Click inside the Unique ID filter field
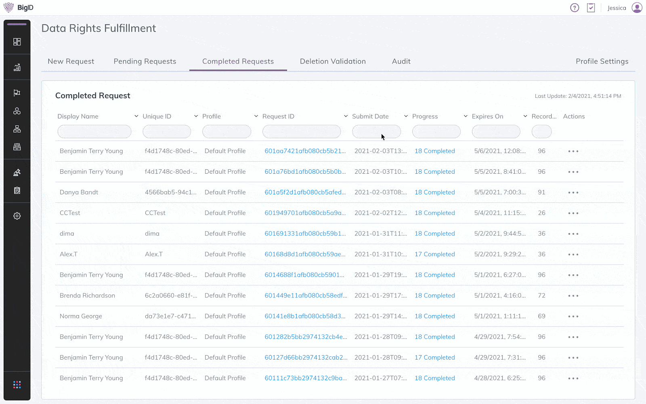 pyautogui.click(x=166, y=131)
